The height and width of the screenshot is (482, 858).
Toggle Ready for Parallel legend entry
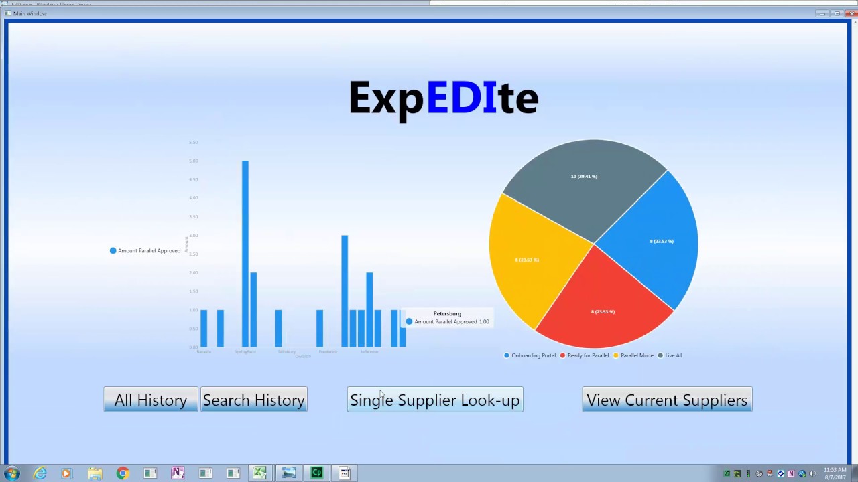click(585, 355)
